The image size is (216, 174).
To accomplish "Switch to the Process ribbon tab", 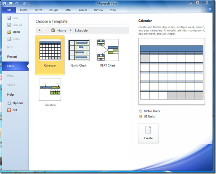I will tap(82, 10).
